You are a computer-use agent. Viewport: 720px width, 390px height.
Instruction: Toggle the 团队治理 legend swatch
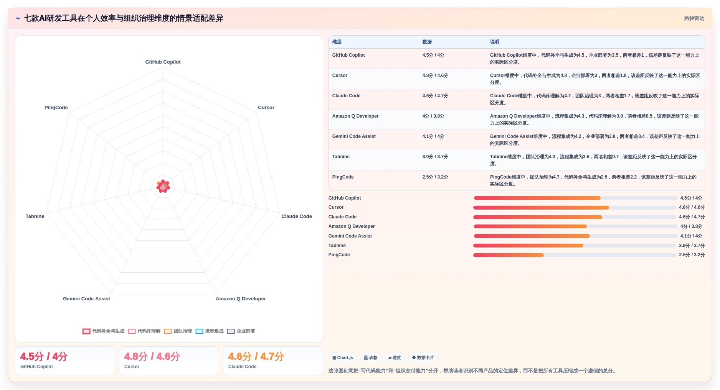click(x=168, y=331)
